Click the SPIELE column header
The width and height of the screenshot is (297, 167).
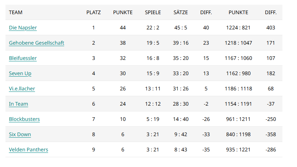153,12
